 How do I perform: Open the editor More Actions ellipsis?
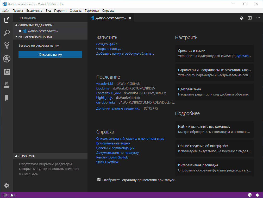258,18
